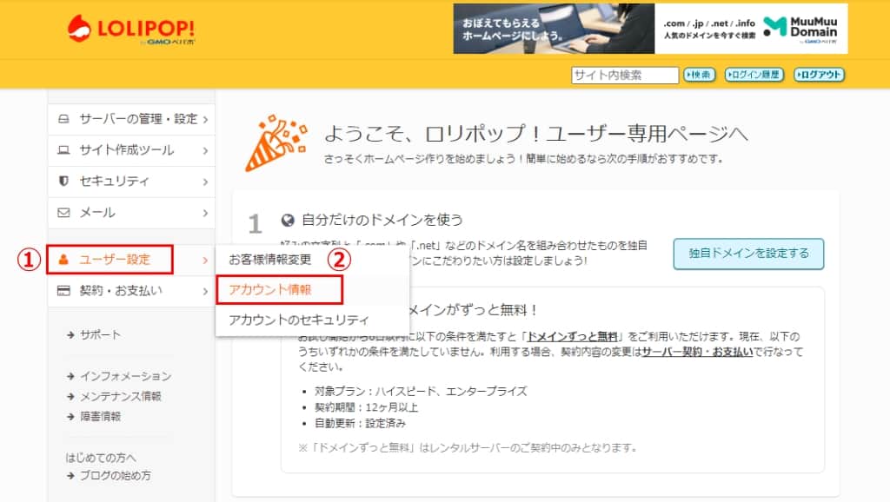Focus the サイト内検索 search field
The image size is (890, 502).
tap(624, 75)
